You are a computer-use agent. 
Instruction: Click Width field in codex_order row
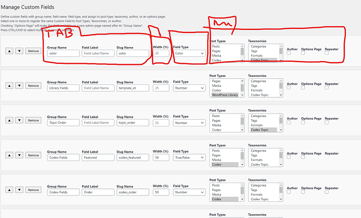pyautogui.click(x=161, y=192)
